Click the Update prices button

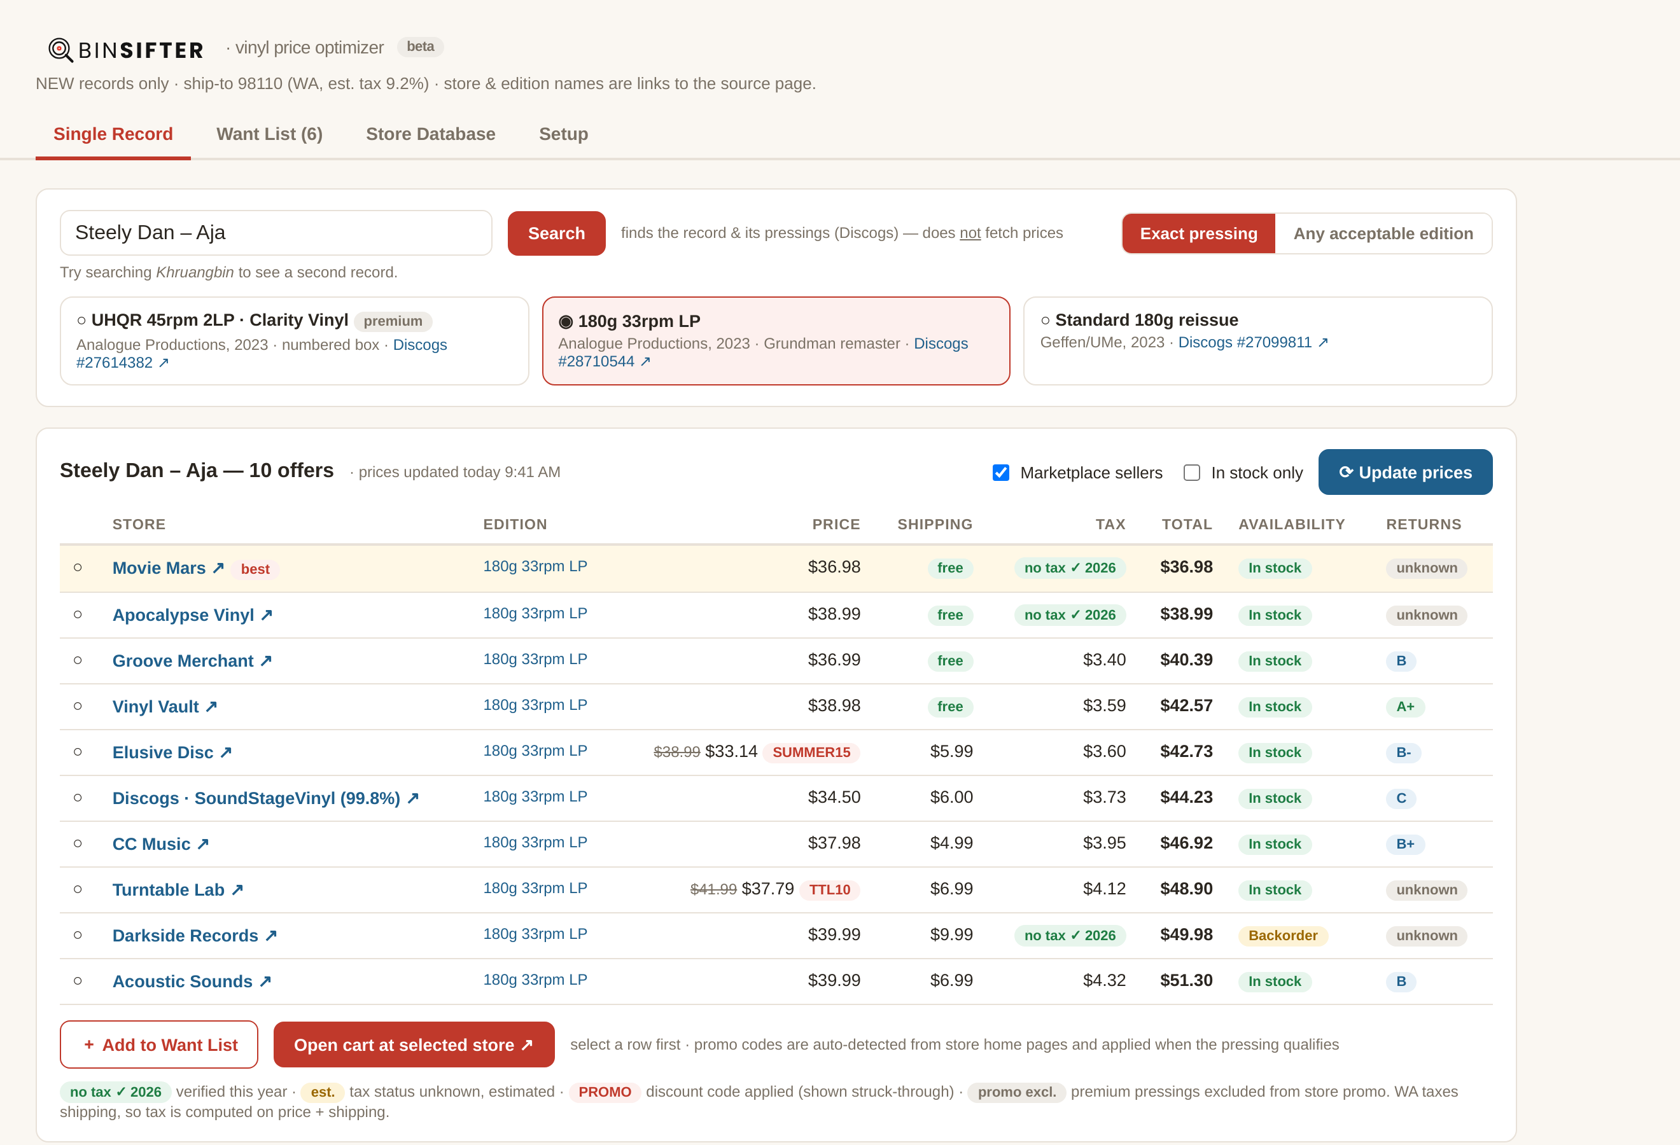tap(1404, 473)
